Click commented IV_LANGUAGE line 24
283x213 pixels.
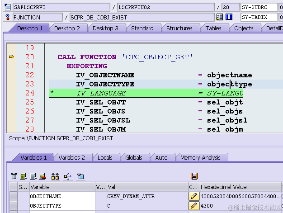point(146,93)
